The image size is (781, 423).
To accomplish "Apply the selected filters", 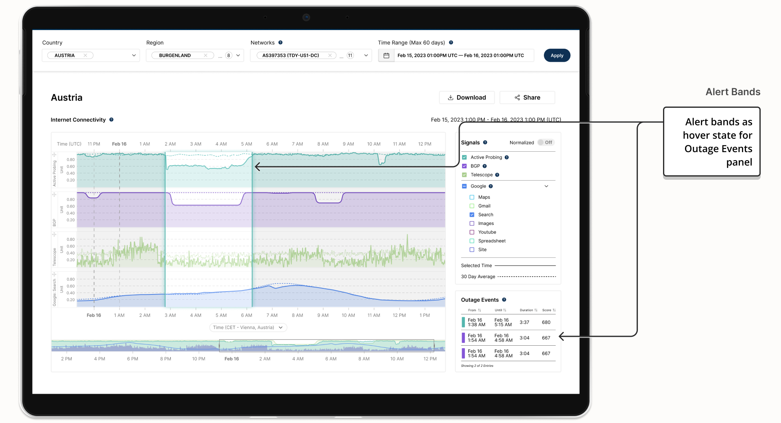I will click(x=557, y=55).
